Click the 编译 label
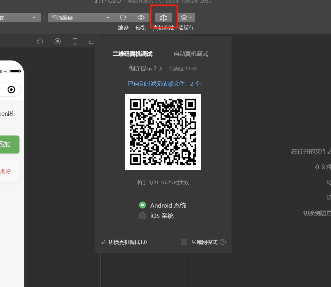Viewport: 331px width, 287px height. tap(123, 28)
